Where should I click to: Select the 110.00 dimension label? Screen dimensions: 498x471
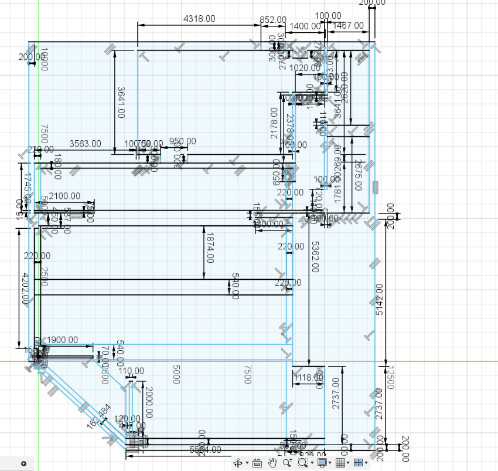[131, 371]
